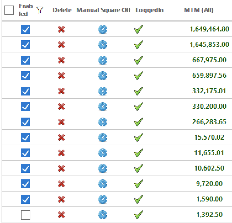Select the MTM value 659,897.56

(x=209, y=75)
